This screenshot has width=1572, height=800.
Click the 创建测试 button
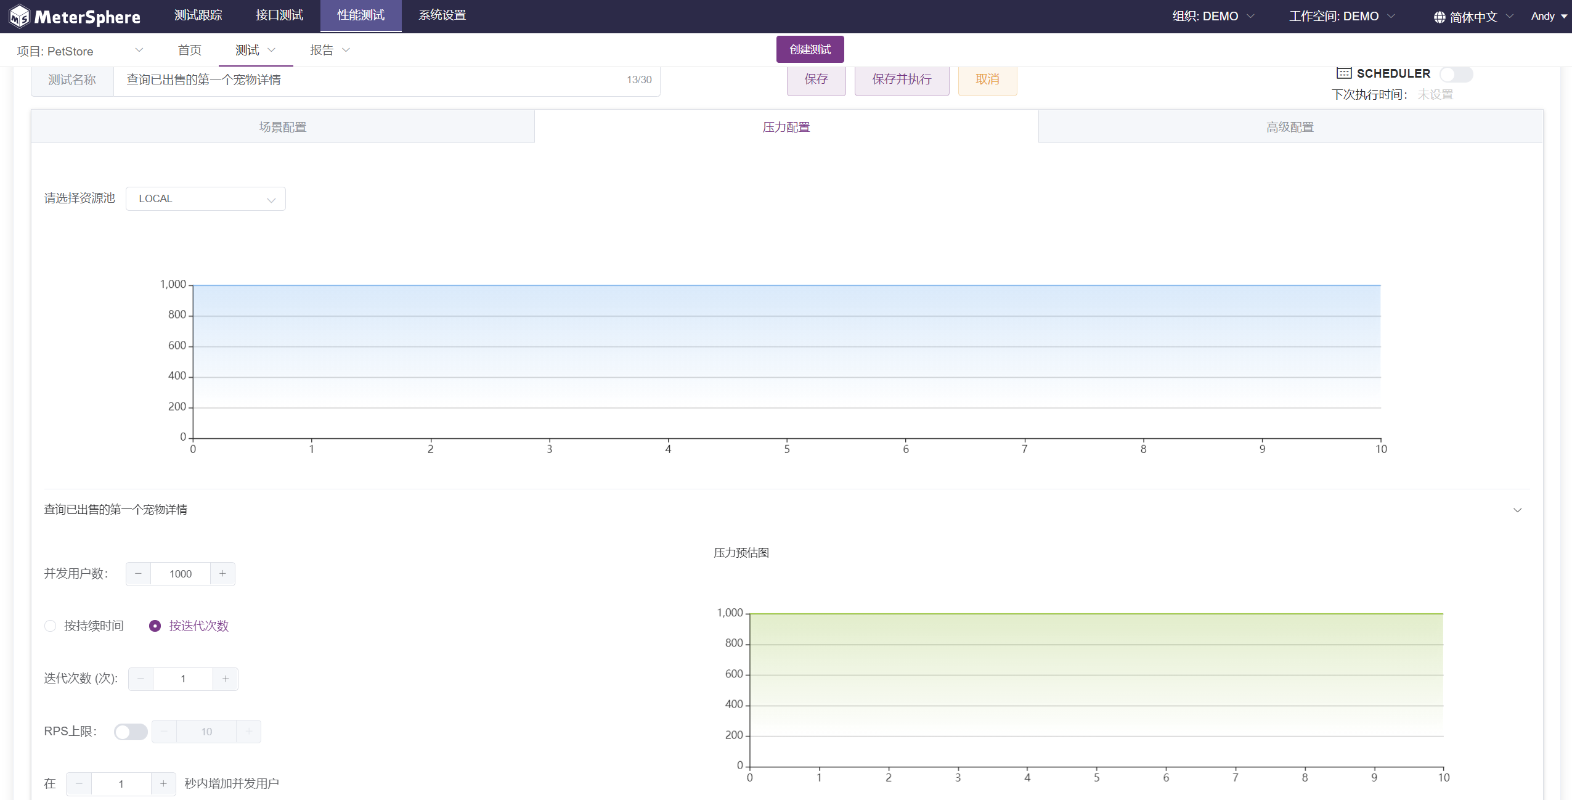[x=810, y=50]
